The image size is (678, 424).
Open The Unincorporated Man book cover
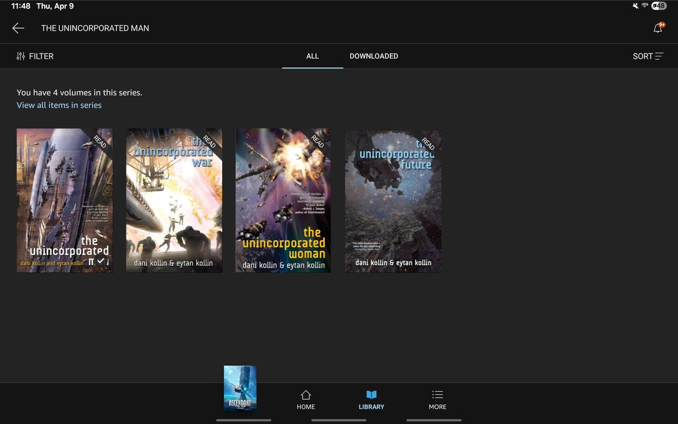[x=64, y=200]
